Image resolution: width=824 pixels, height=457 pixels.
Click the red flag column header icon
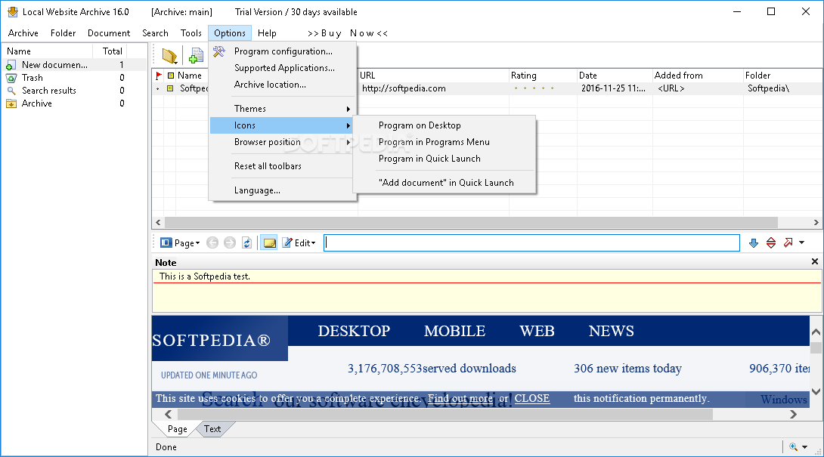tap(159, 76)
